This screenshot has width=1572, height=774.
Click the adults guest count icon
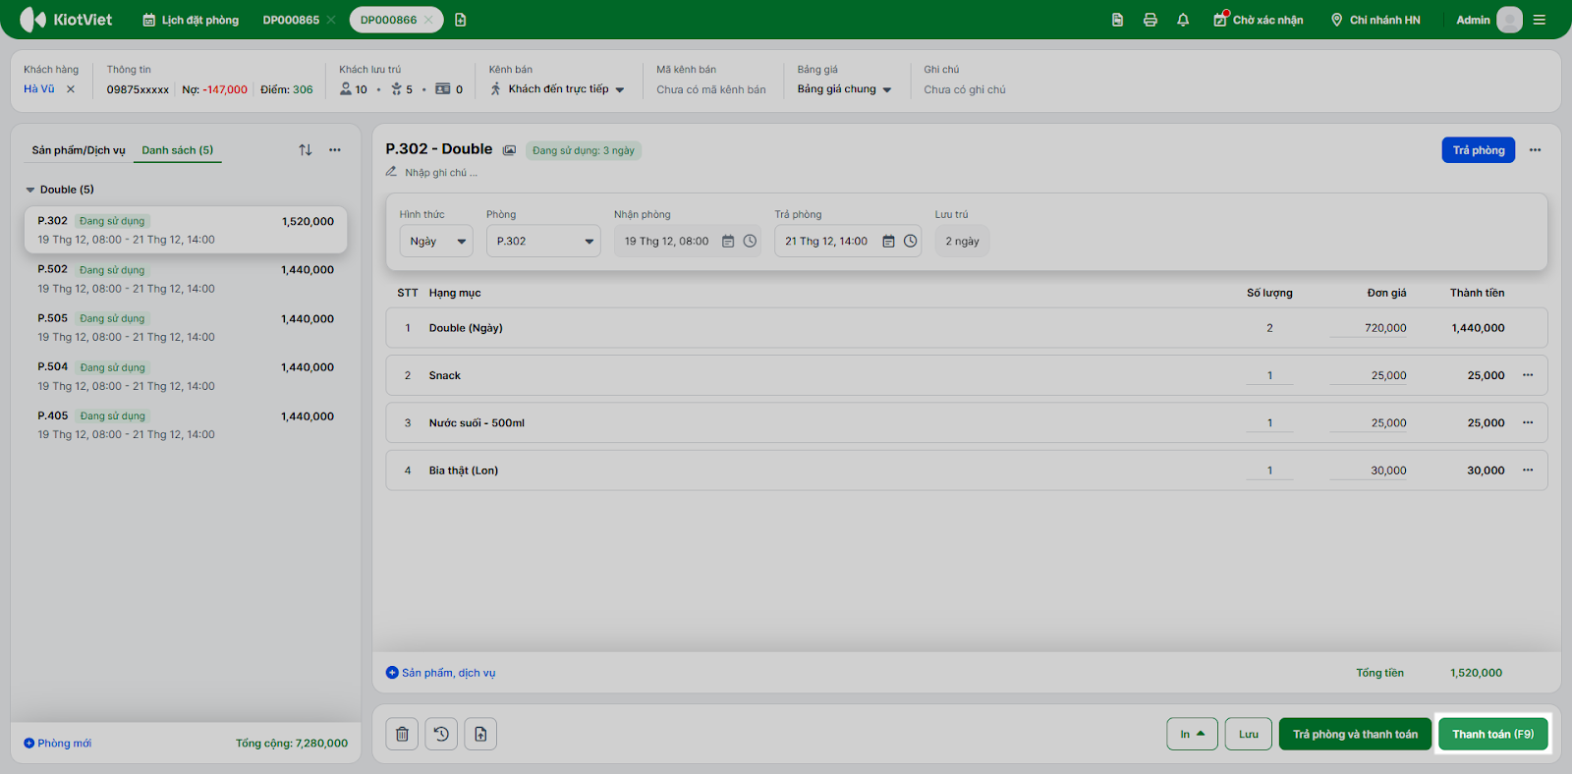(x=346, y=89)
